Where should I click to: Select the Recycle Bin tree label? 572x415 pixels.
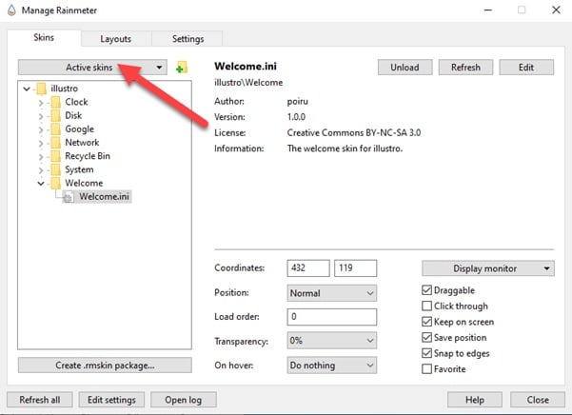(x=88, y=156)
